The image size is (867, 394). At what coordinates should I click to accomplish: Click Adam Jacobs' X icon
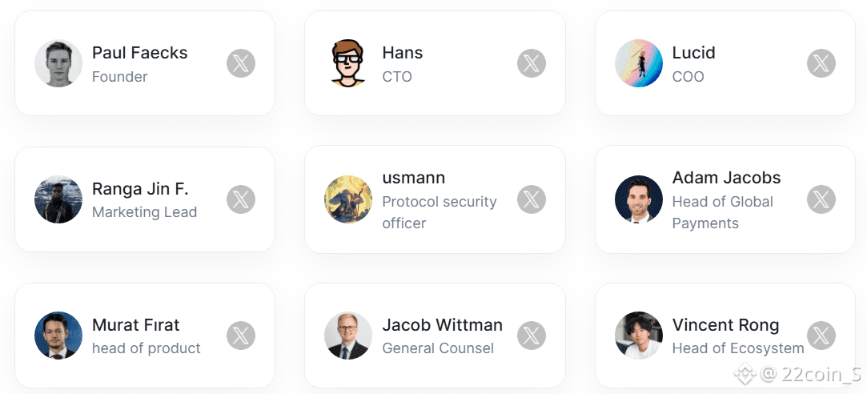click(x=821, y=199)
